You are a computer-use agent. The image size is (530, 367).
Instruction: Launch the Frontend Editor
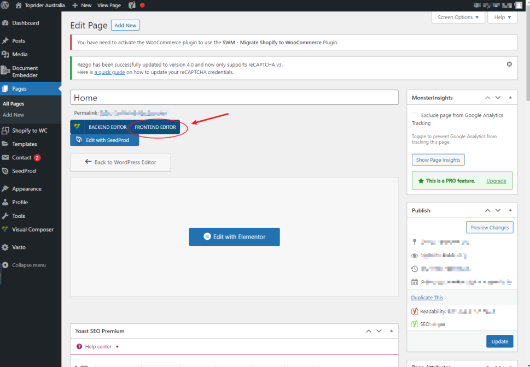pos(155,127)
